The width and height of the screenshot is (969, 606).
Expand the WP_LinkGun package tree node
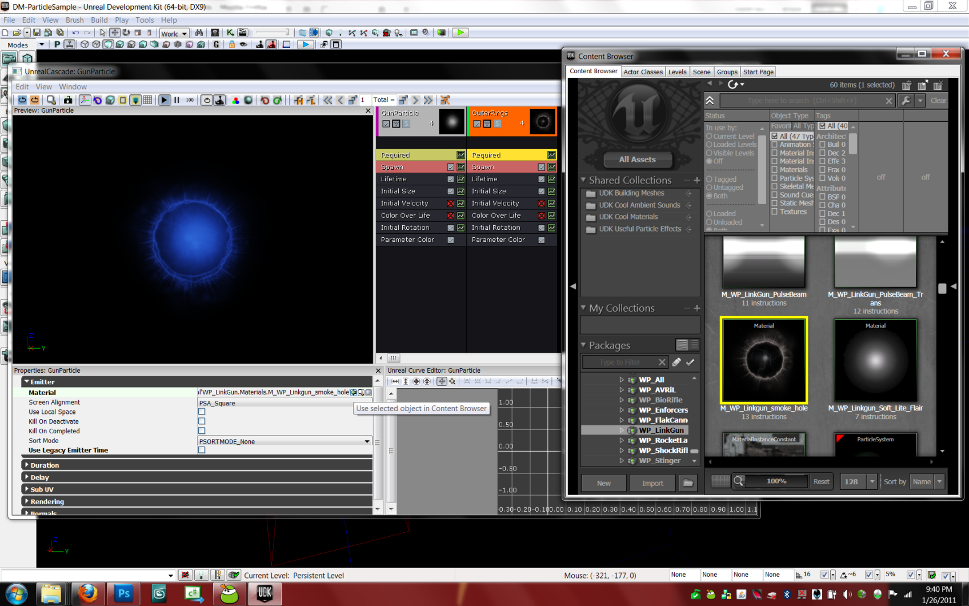point(622,430)
